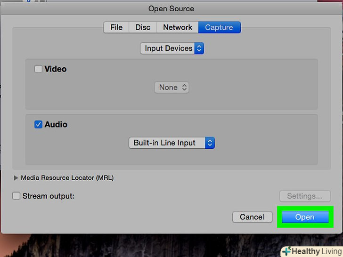Click the bold 'Video' label text
This screenshot has width=343, height=257.
56,69
